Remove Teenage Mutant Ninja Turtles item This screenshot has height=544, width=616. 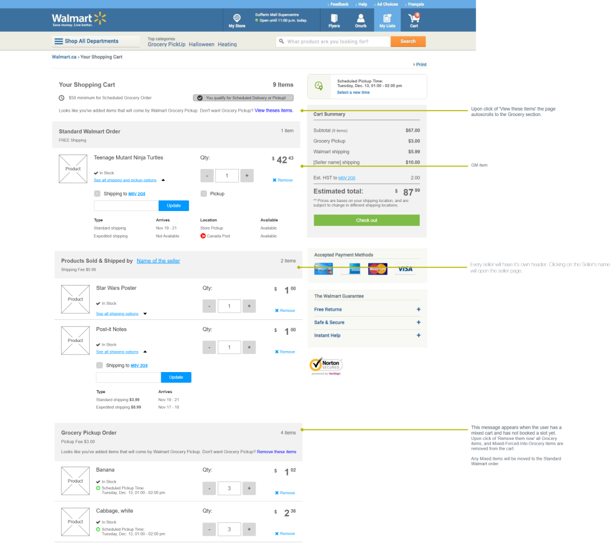(283, 180)
